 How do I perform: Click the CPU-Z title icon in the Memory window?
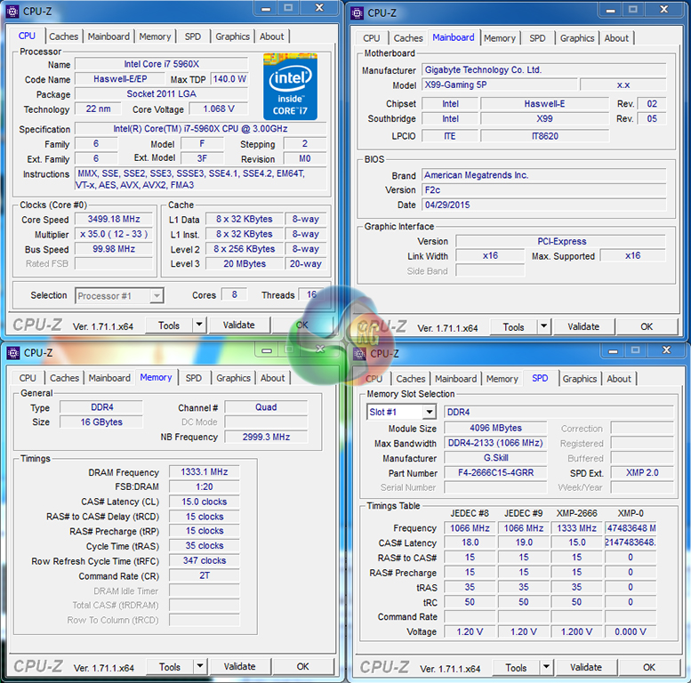[12, 352]
